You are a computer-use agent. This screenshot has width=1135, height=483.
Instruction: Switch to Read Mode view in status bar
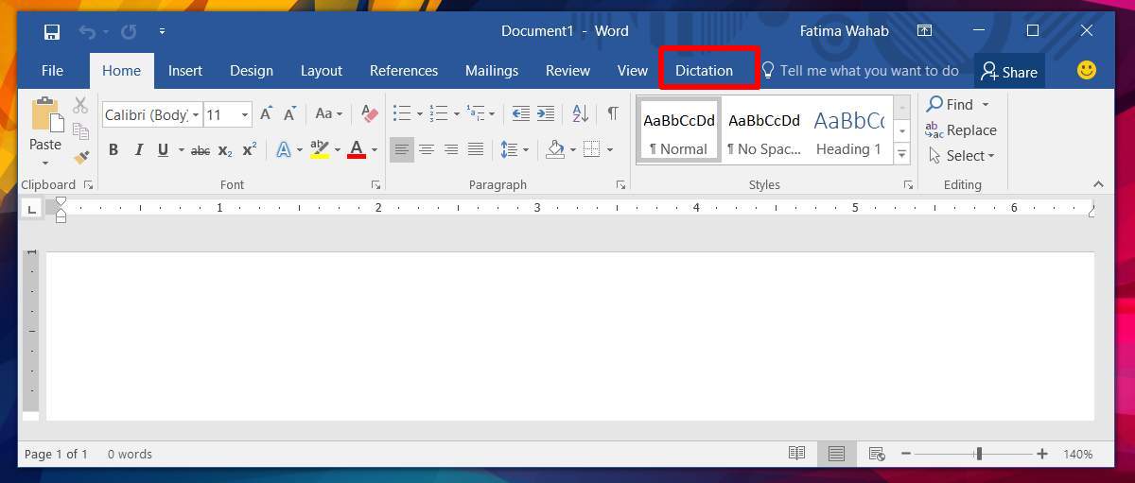click(796, 454)
